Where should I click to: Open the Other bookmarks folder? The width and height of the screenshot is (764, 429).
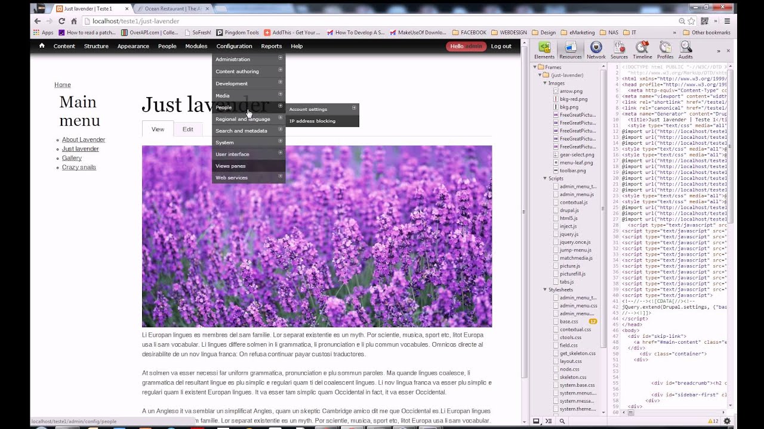[707, 33]
